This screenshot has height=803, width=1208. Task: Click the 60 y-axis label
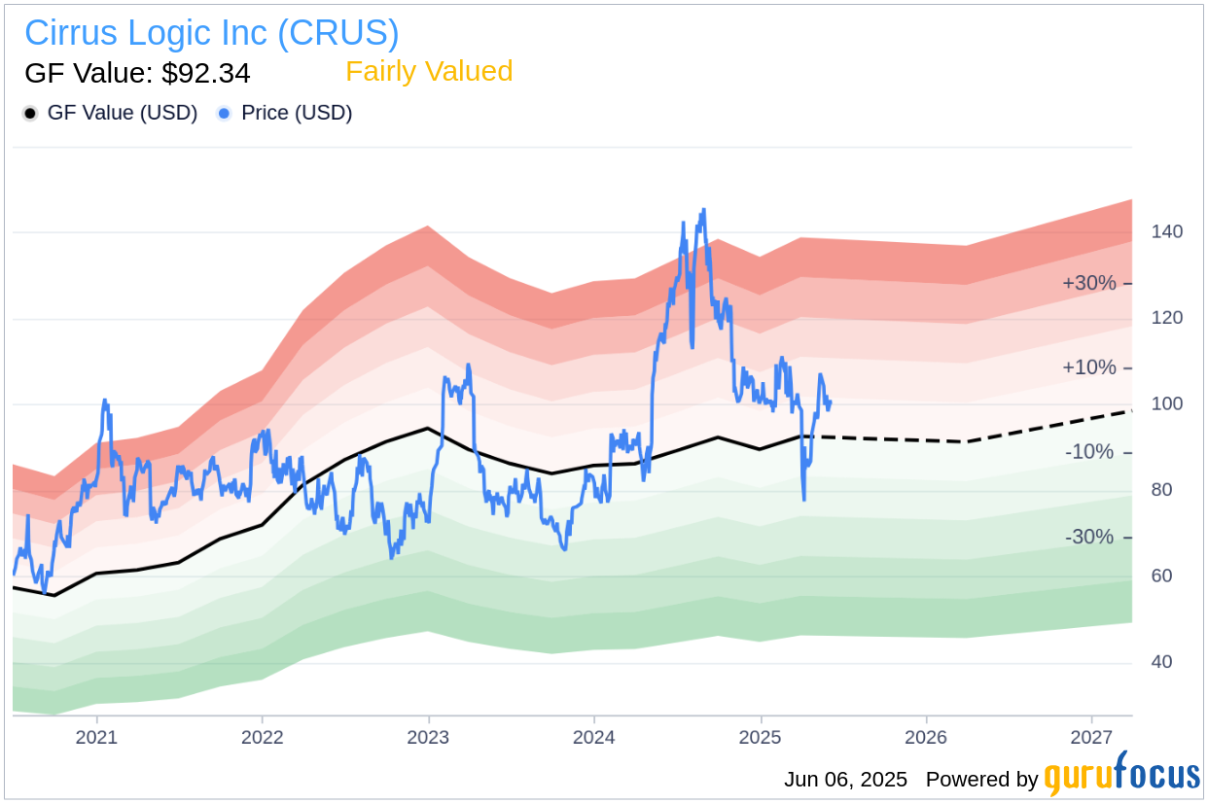(x=1161, y=576)
